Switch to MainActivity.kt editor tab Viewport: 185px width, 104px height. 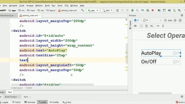click(x=7, y=15)
